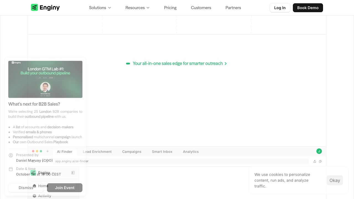Expand the Resources dropdown menu

[137, 8]
